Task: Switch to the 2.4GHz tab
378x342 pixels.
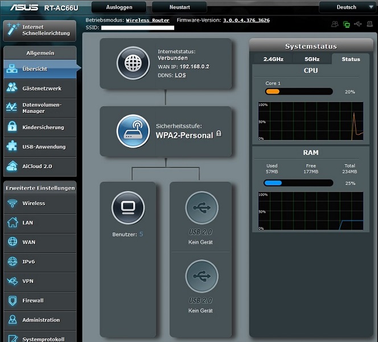Action: pyautogui.click(x=273, y=59)
